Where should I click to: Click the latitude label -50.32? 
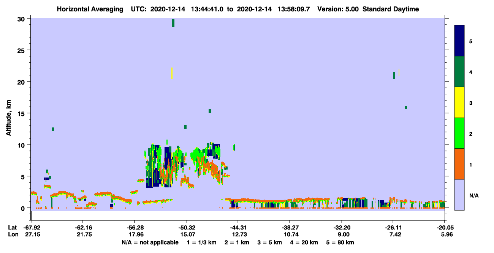coord(186,228)
